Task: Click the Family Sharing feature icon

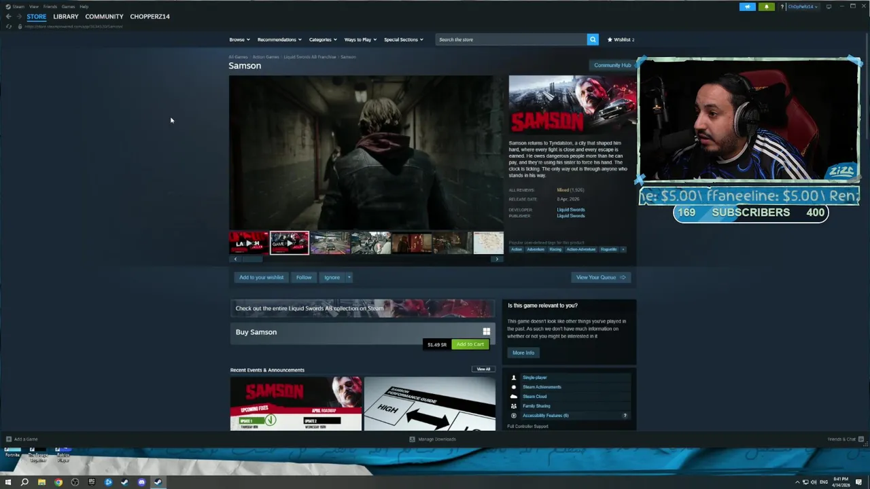Action: point(513,406)
